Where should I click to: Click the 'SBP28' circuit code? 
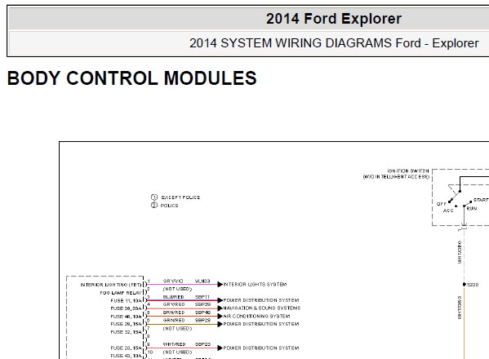point(203,321)
